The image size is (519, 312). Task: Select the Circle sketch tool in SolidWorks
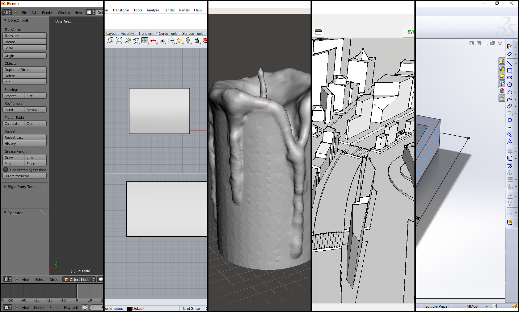510,84
